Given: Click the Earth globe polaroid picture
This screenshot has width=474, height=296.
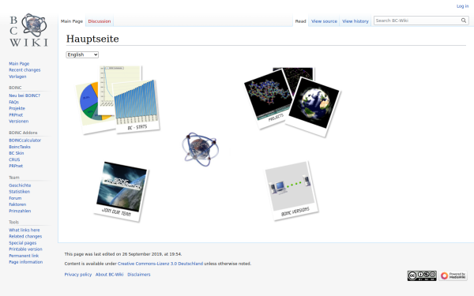Looking at the screenshot, I should [313, 107].
